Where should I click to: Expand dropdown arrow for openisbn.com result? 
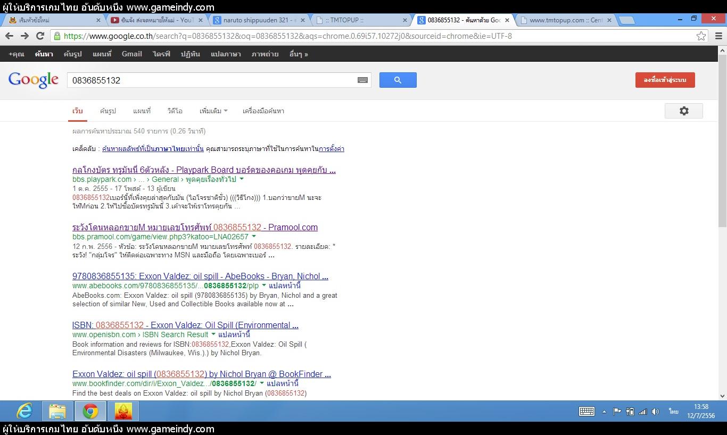tap(213, 334)
